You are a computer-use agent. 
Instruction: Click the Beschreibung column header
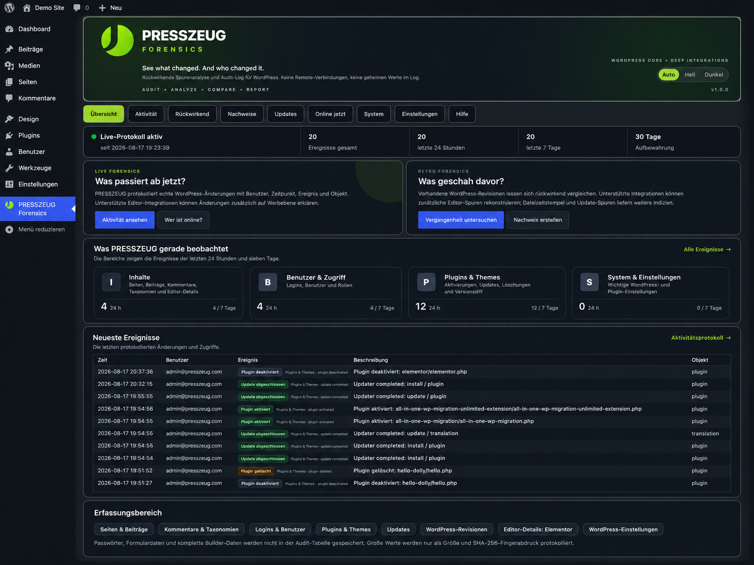pos(371,360)
